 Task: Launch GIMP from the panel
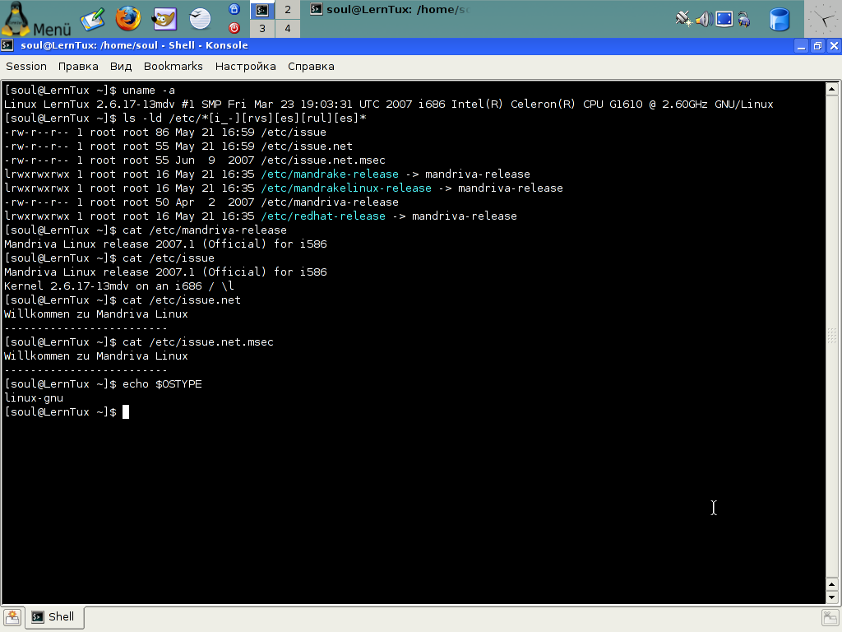pyautogui.click(x=164, y=19)
